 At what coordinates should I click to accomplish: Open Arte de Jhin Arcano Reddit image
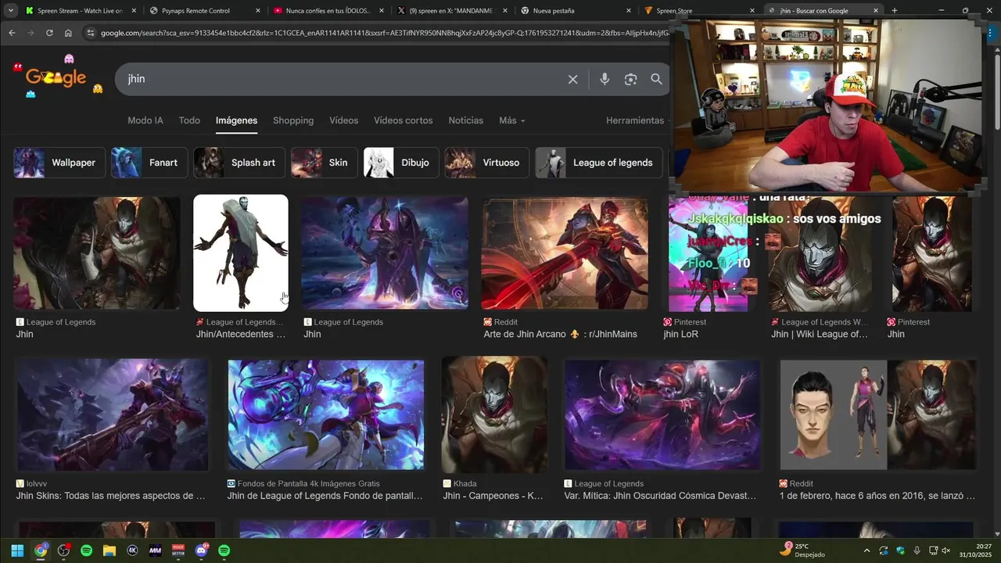(565, 253)
